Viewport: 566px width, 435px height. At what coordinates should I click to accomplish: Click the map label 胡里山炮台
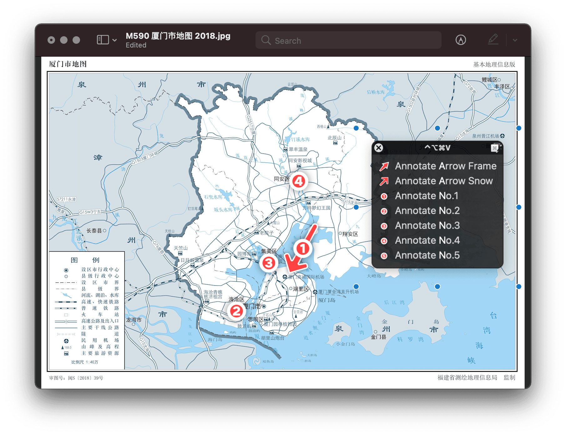pyautogui.click(x=273, y=338)
